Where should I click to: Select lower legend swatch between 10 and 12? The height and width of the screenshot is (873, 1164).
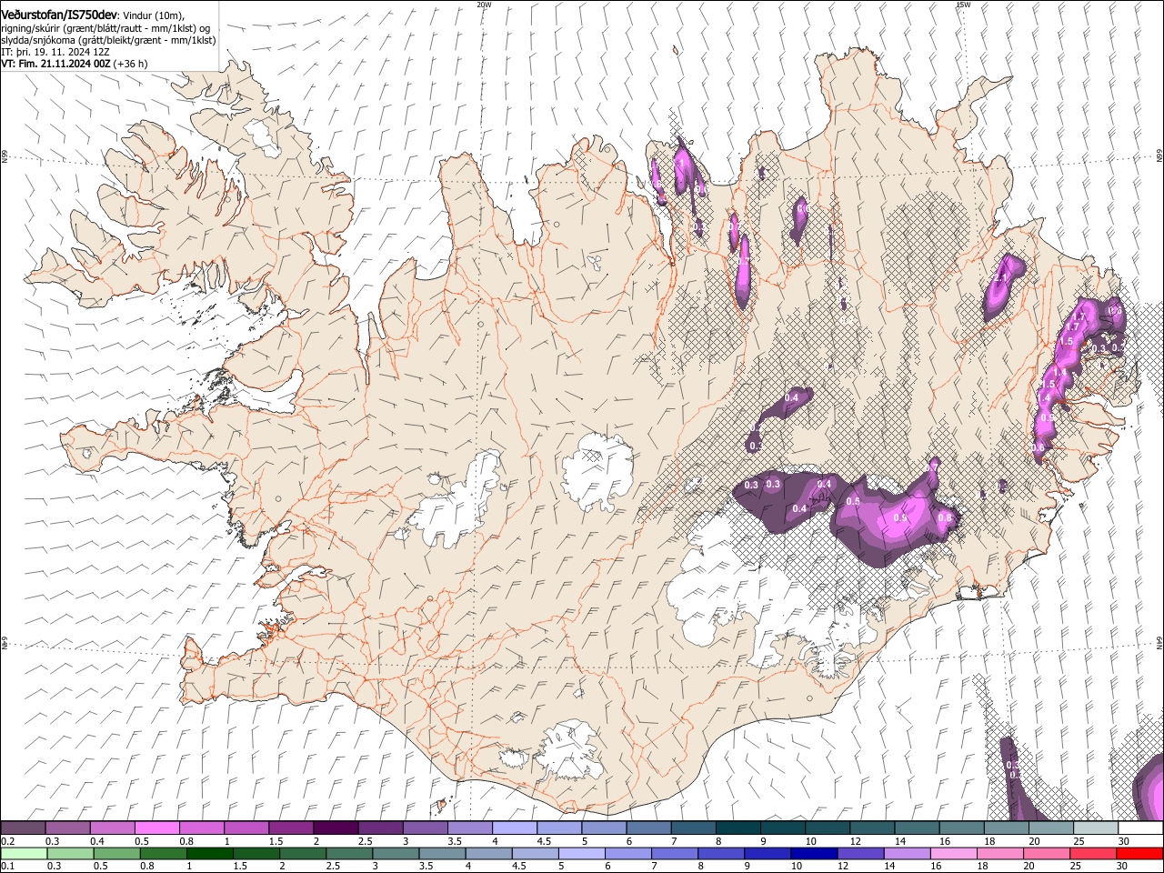tap(813, 853)
